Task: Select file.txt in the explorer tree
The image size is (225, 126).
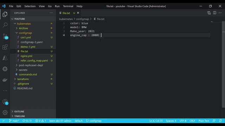Action: click(33, 51)
